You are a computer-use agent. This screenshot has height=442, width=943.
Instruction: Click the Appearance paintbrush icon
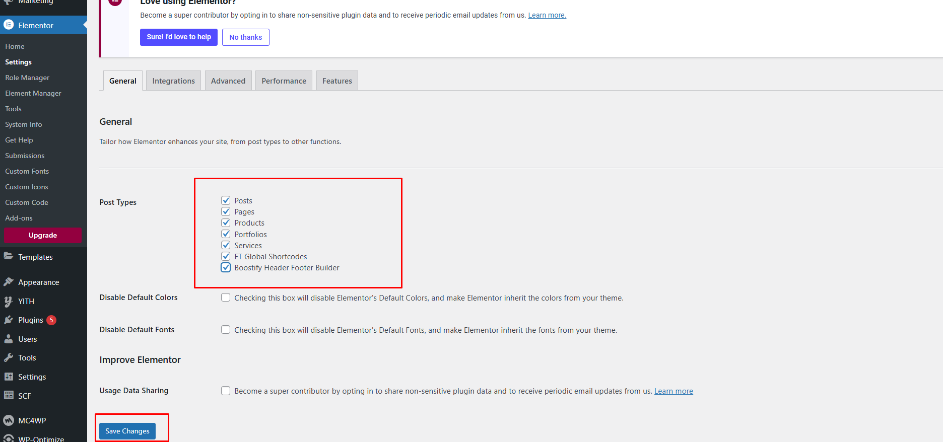tap(9, 282)
